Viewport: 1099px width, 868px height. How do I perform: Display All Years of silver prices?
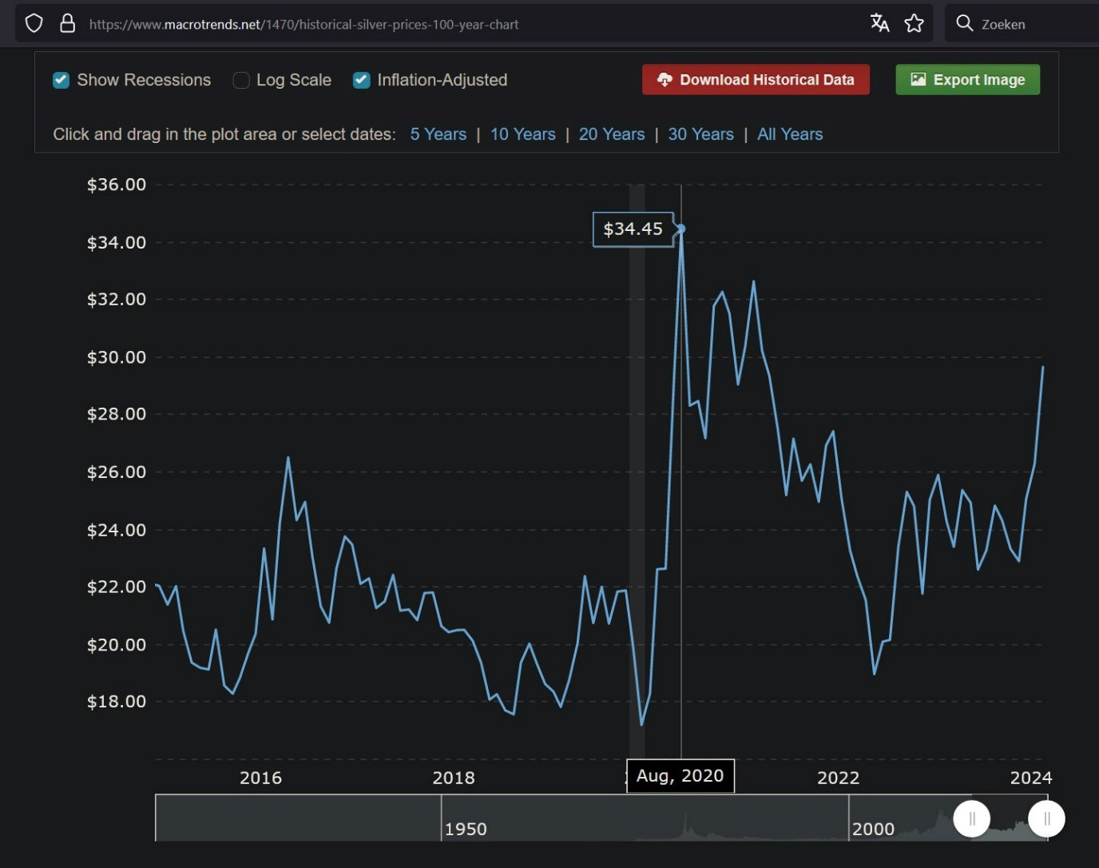[x=789, y=134]
